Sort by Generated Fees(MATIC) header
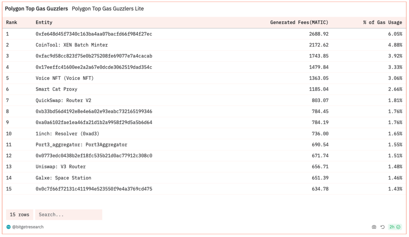Screen dimensions: 409x237 (x=299, y=22)
